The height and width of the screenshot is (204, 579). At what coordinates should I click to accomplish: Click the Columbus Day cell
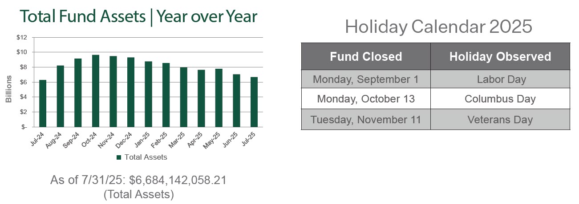500,98
